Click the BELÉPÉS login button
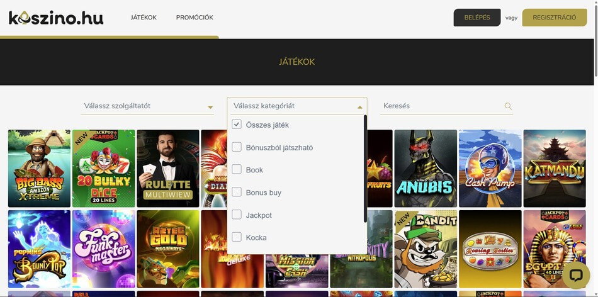Image resolution: width=598 pixels, height=297 pixels. pos(477,18)
